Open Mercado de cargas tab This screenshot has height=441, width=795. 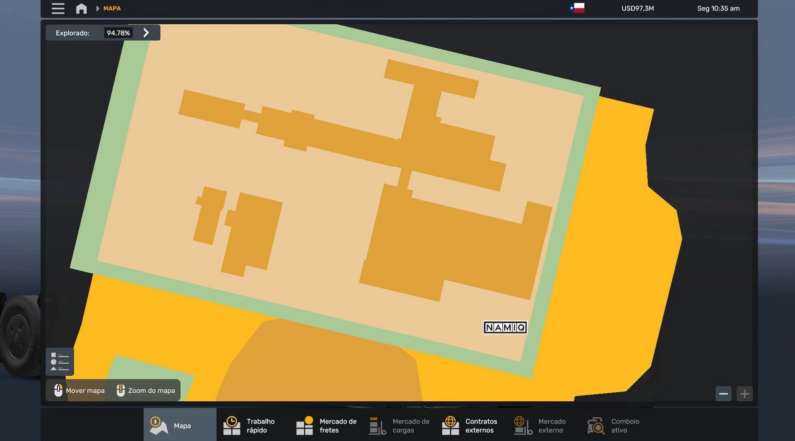point(399,425)
